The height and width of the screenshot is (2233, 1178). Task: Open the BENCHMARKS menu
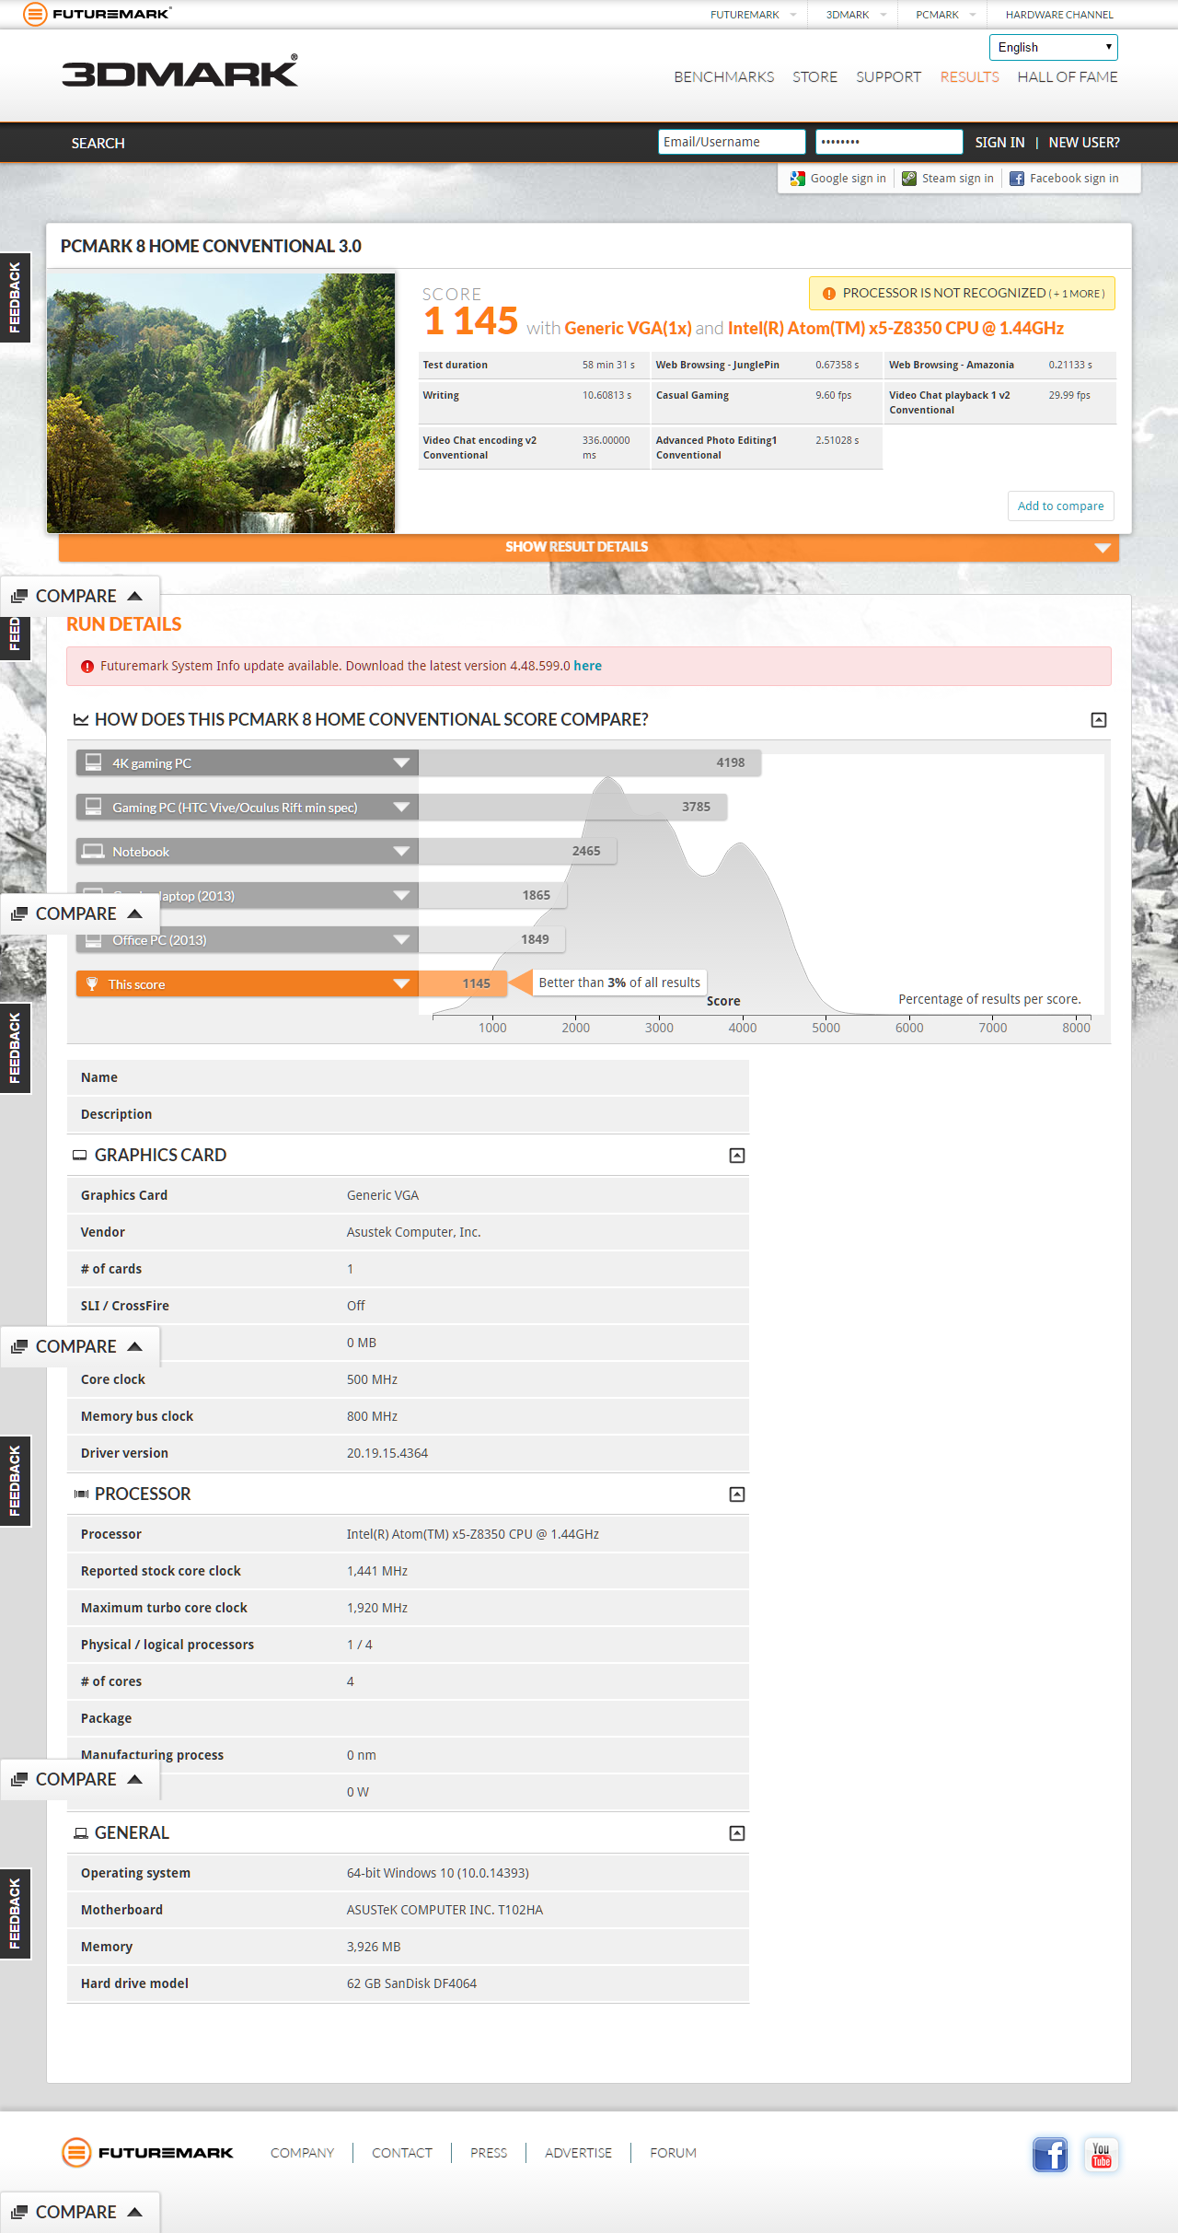point(724,77)
